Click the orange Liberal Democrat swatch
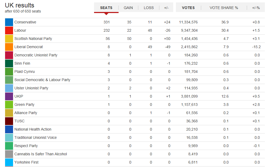 (x=9, y=47)
